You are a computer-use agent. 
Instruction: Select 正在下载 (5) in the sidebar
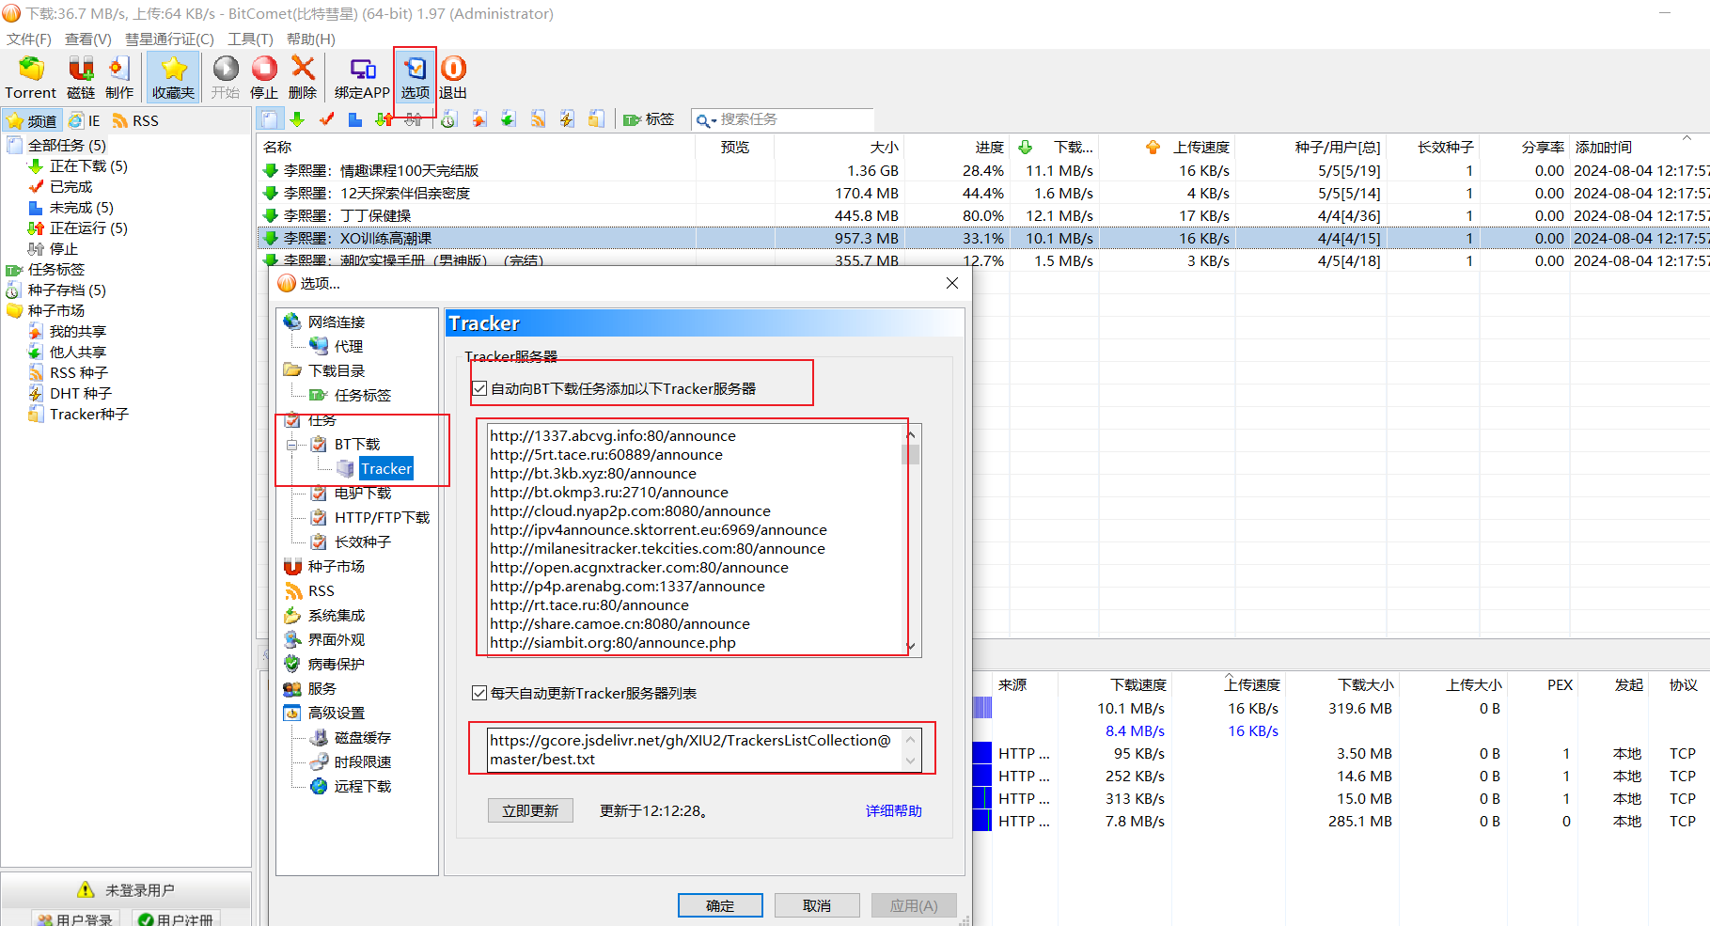coord(88,166)
